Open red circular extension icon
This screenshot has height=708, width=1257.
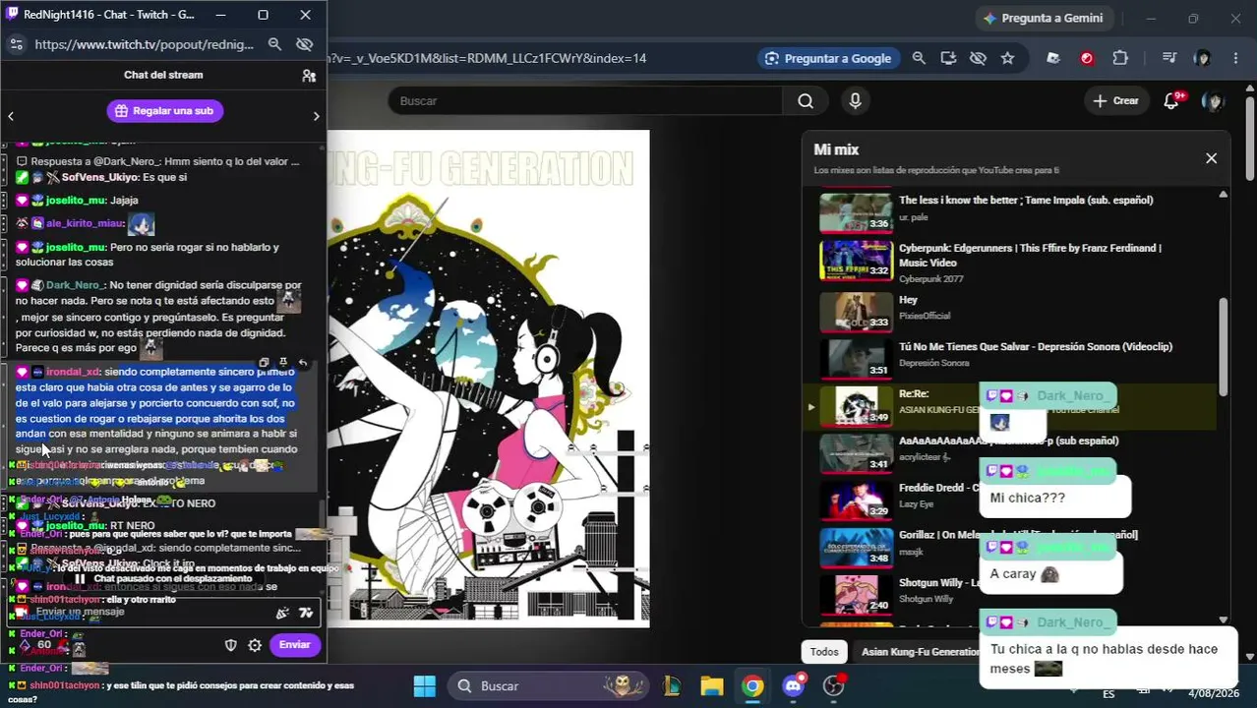1087,58
